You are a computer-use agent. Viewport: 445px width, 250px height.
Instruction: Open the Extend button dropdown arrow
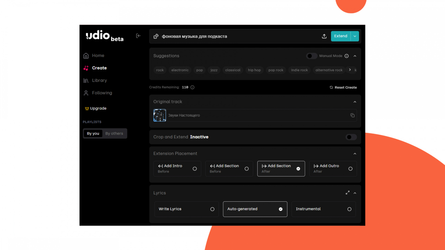pos(355,36)
